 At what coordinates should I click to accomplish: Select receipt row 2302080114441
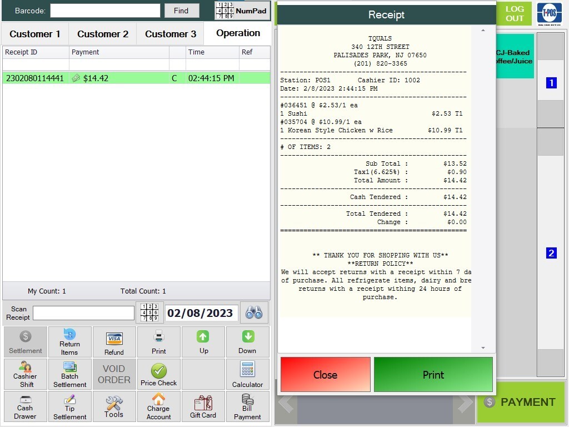pos(137,78)
